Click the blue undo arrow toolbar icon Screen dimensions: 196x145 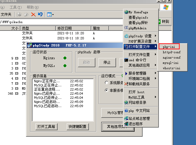(x=40, y=14)
